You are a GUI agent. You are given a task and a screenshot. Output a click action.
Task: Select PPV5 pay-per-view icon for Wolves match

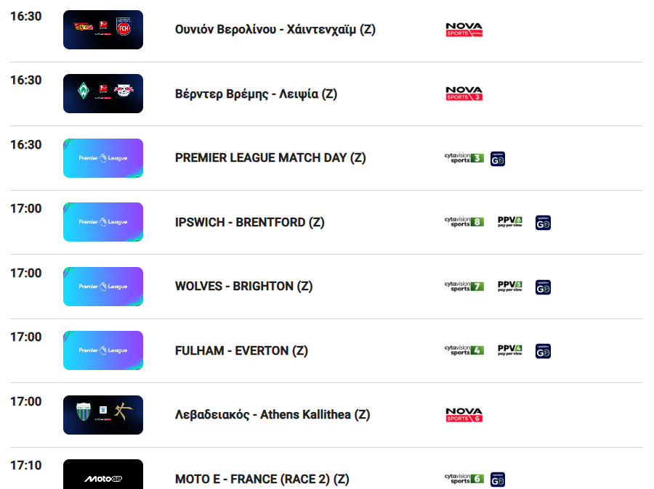509,286
